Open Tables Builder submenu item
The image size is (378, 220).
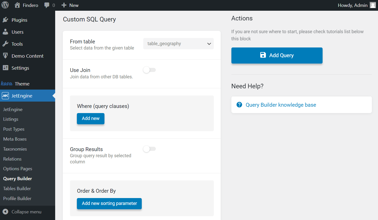click(x=17, y=189)
